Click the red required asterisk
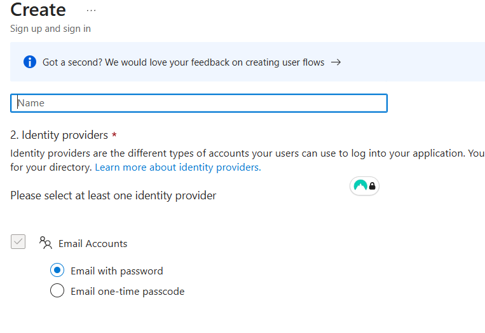The height and width of the screenshot is (333, 485). [x=114, y=135]
